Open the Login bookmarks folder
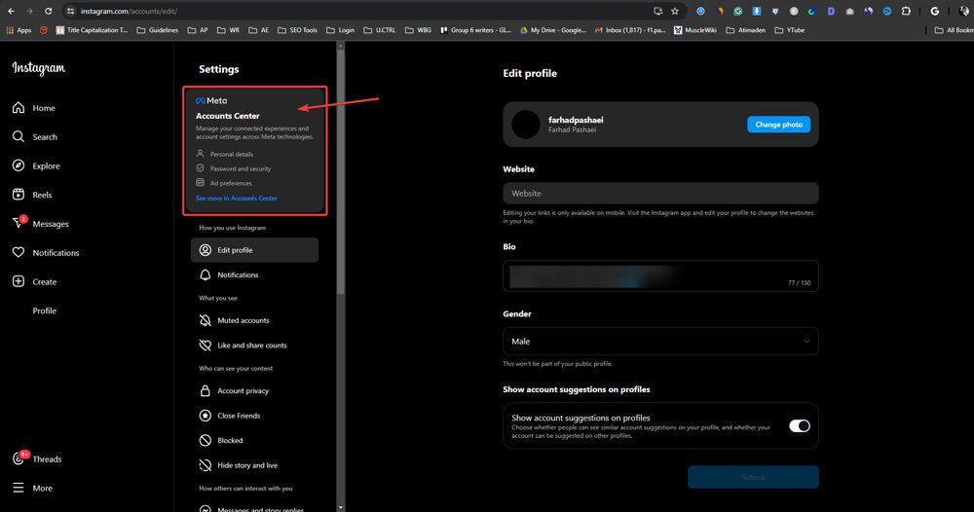 pyautogui.click(x=340, y=30)
